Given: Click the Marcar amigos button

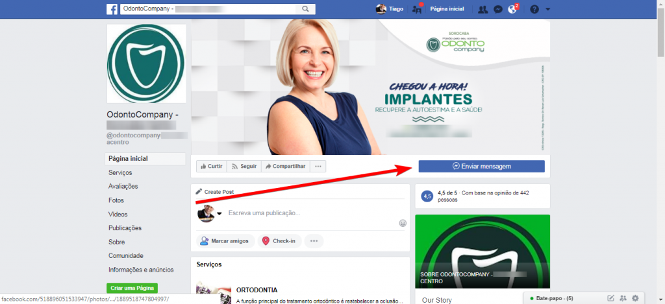Looking at the screenshot, I should [x=225, y=241].
